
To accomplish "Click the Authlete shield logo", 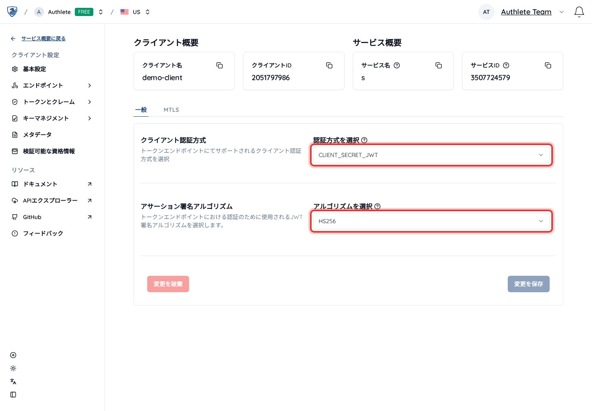I will tap(12, 12).
